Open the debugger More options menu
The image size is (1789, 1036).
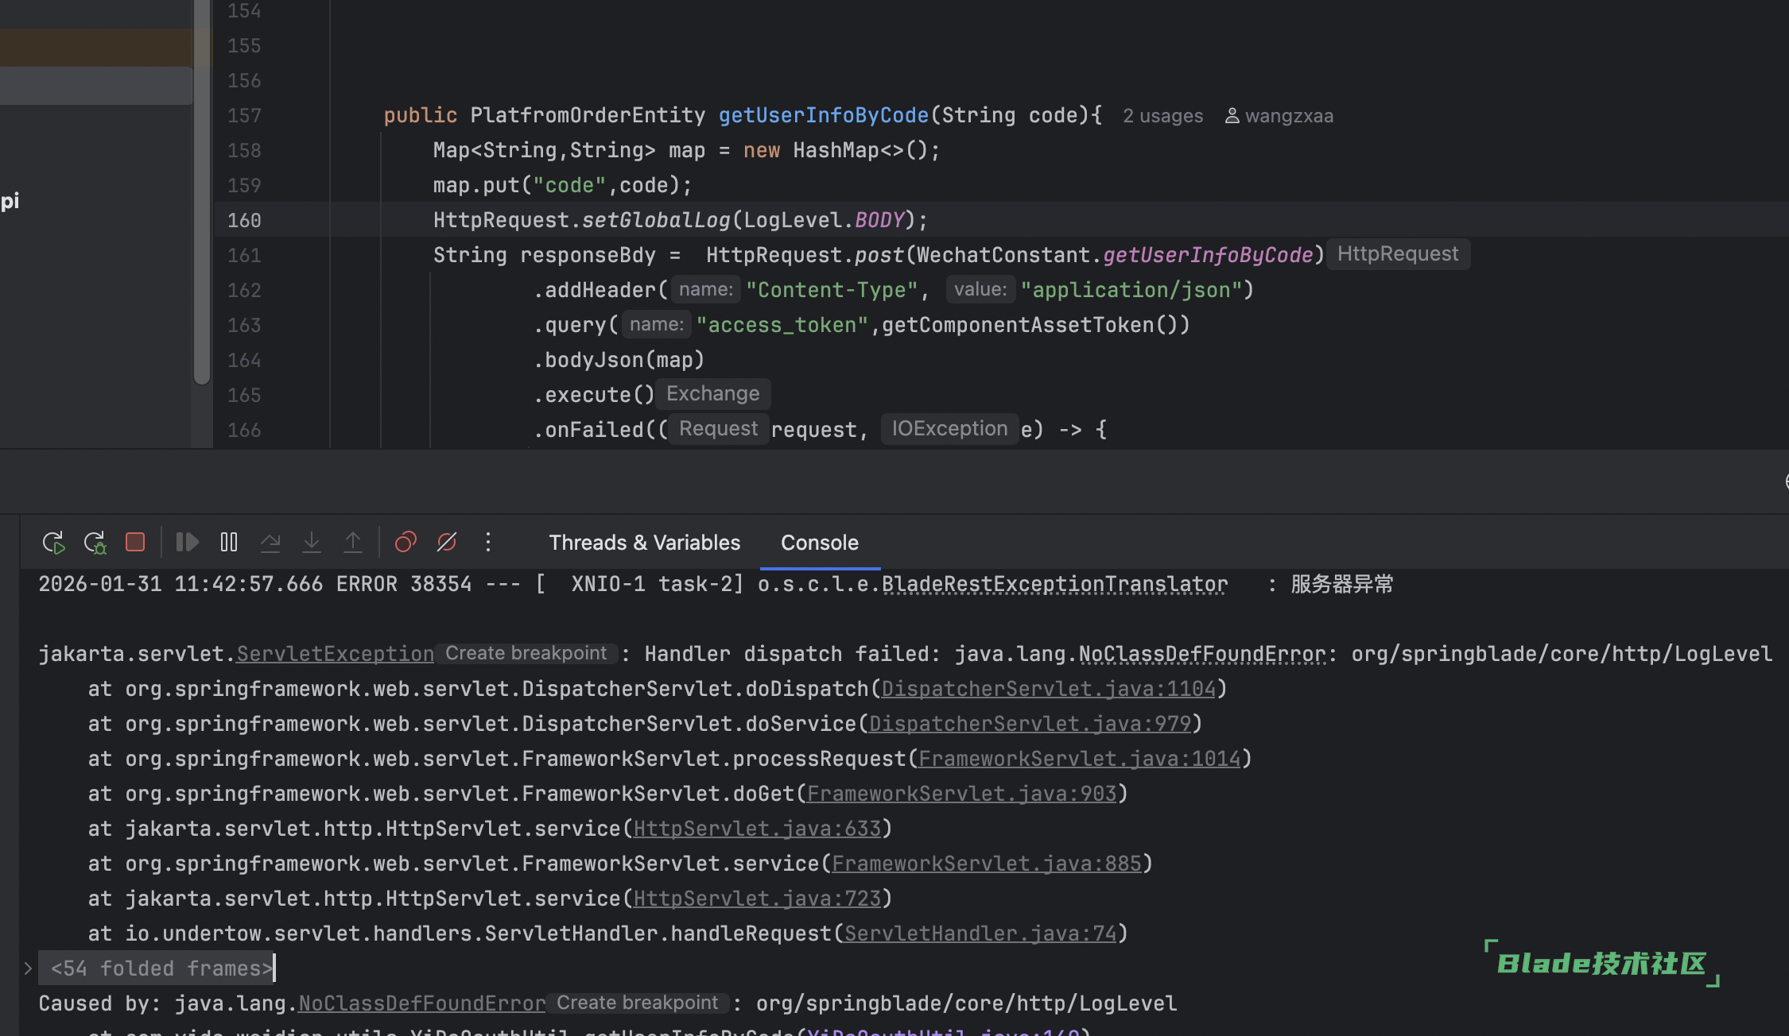click(x=488, y=542)
